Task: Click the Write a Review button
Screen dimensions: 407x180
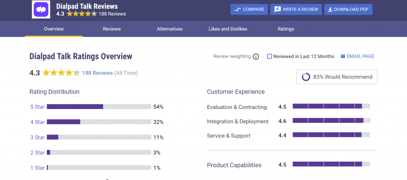Action: tap(296, 10)
